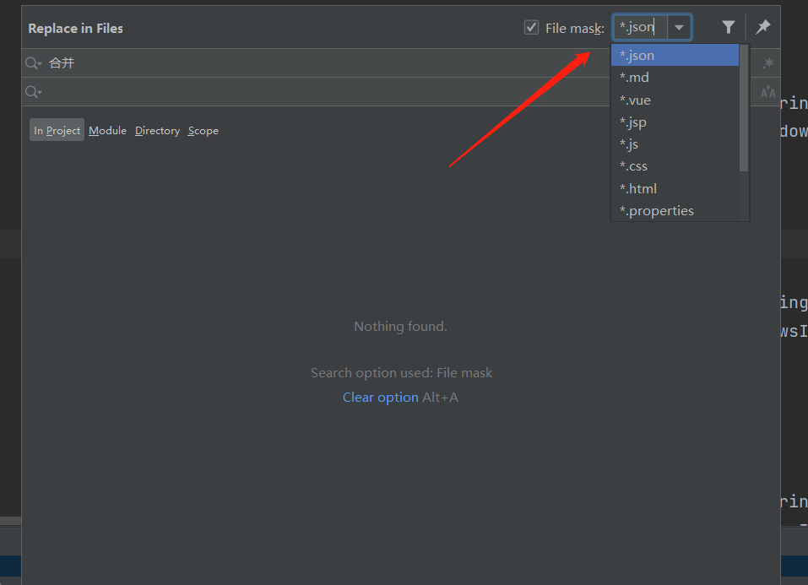This screenshot has height=585, width=808.
Task: Select *.md from the mask list
Action: pos(675,78)
